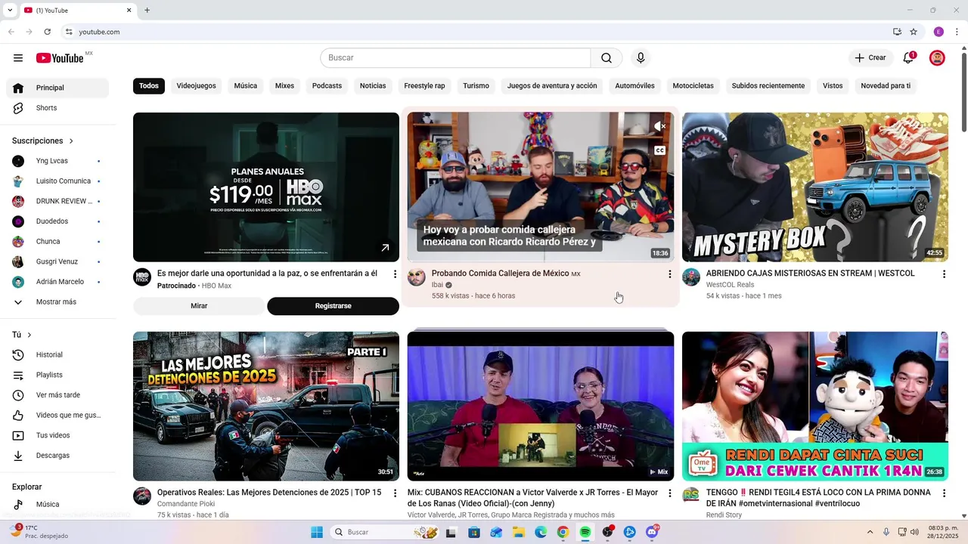Select Novedad para ti chip
This screenshot has height=544, width=968.
(886, 86)
